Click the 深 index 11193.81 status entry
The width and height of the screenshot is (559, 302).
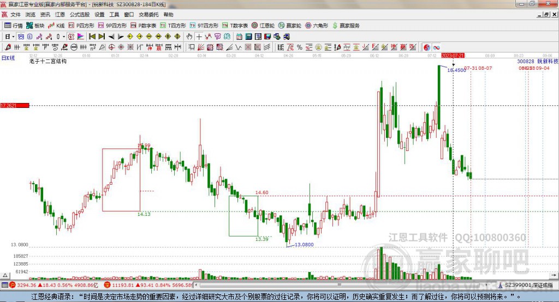[148, 285]
